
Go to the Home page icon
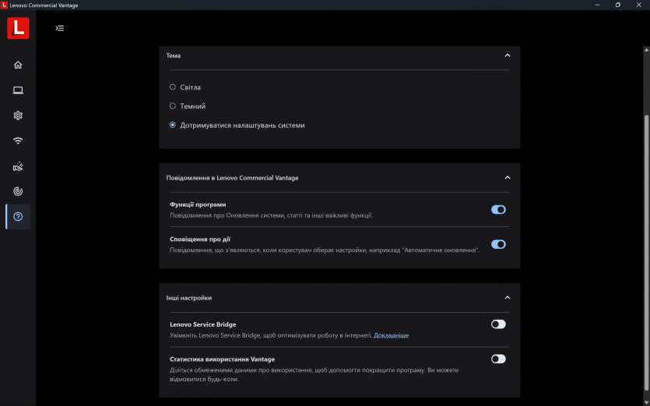[18, 65]
